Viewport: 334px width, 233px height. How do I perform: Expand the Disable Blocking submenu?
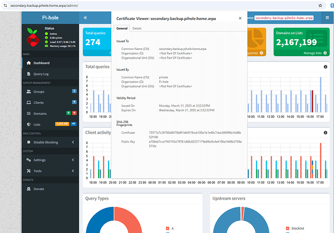73,142
